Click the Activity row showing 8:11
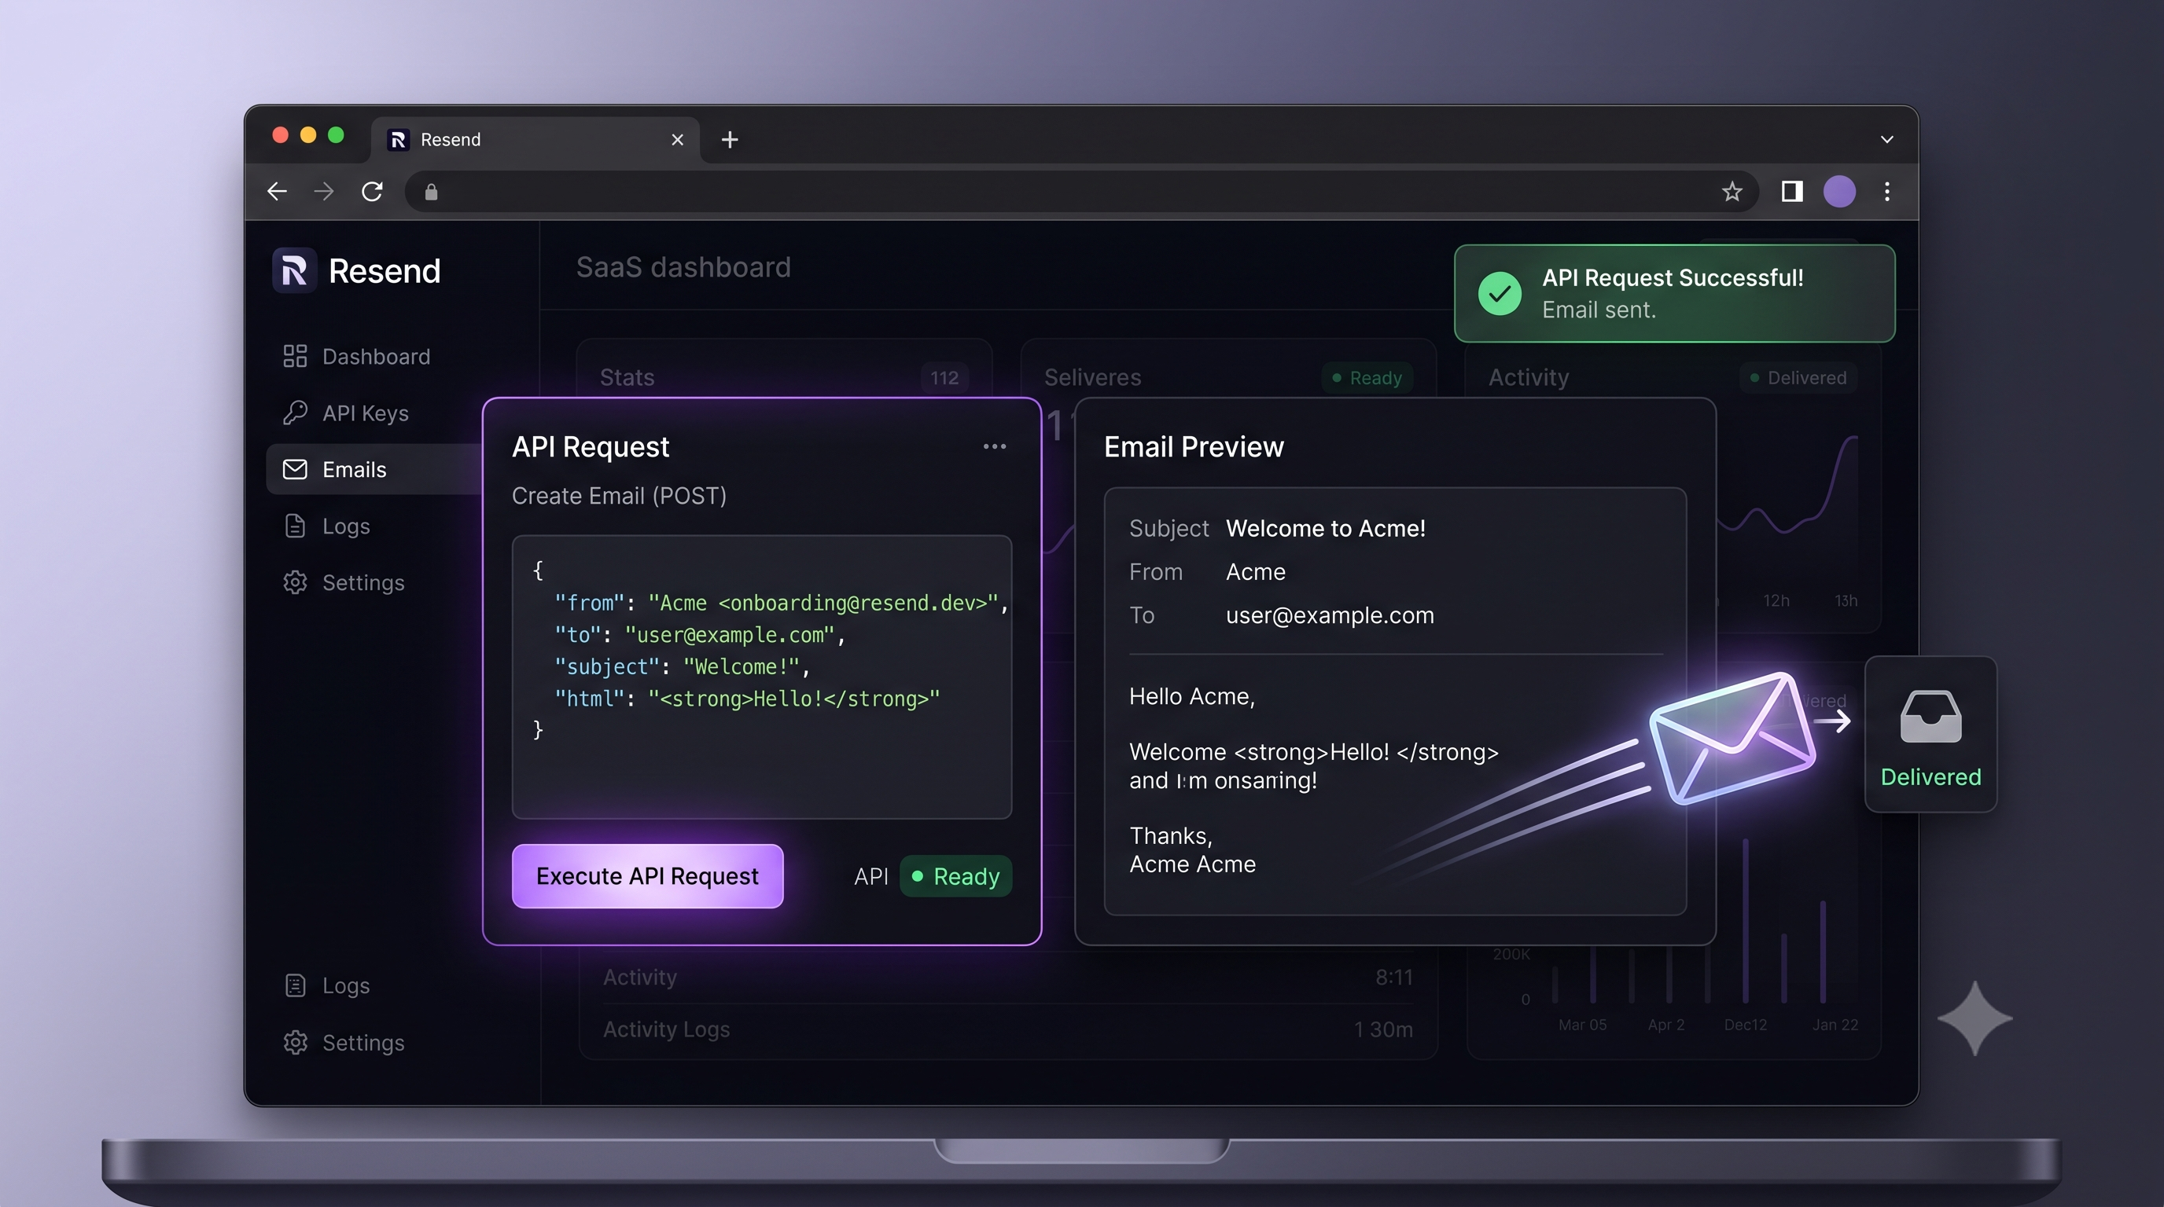 pos(1007,977)
